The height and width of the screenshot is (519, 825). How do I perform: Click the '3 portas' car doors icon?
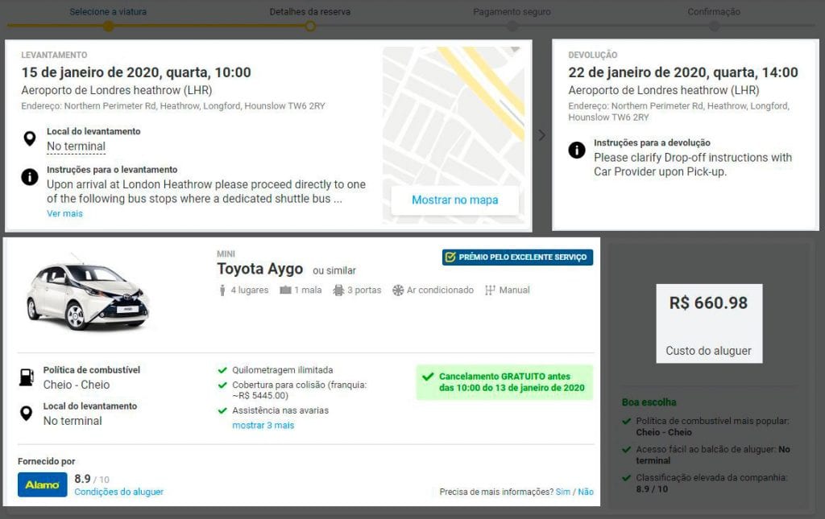(x=338, y=290)
